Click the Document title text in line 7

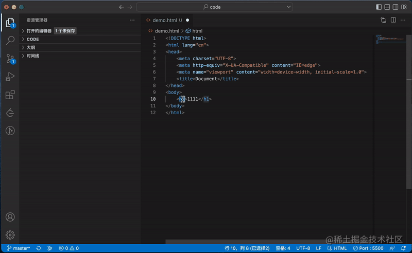(x=207, y=79)
